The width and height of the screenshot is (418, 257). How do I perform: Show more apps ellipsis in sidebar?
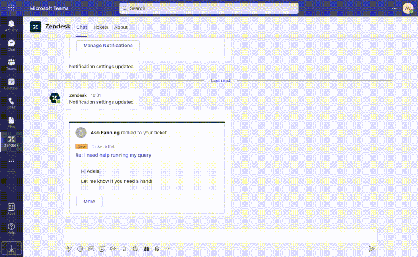pos(11,161)
